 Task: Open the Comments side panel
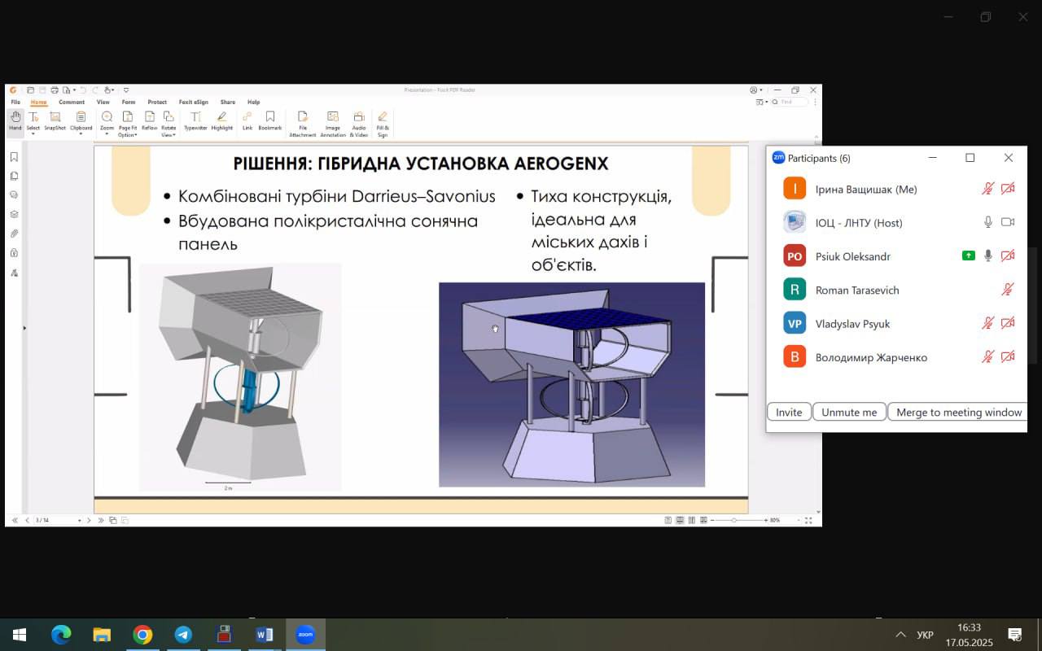[14, 195]
